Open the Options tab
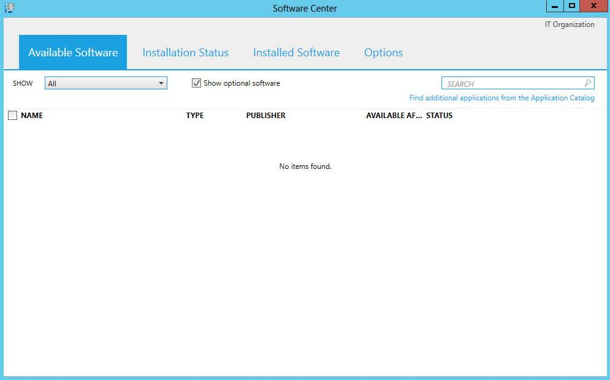610x380 pixels. 384,53
